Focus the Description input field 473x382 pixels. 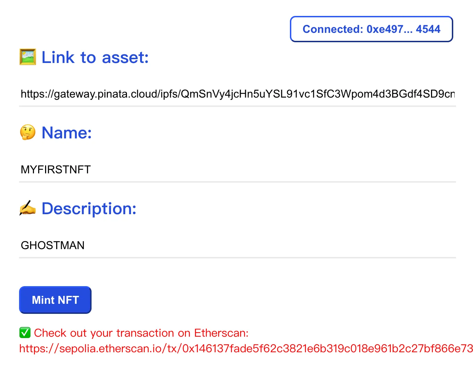pos(237,245)
